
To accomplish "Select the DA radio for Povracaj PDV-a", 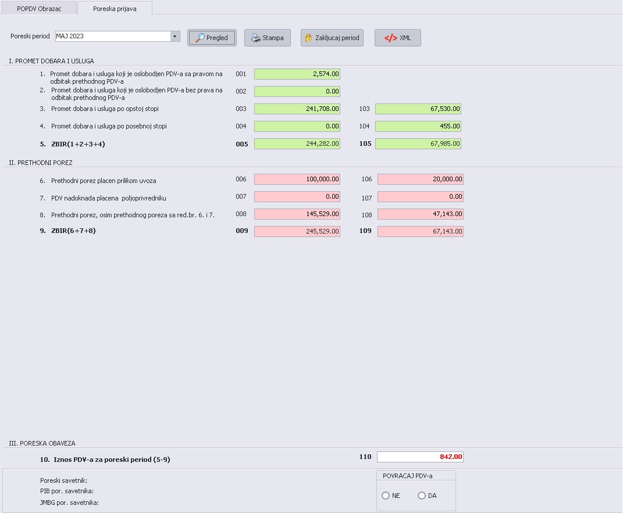I will click(x=422, y=496).
